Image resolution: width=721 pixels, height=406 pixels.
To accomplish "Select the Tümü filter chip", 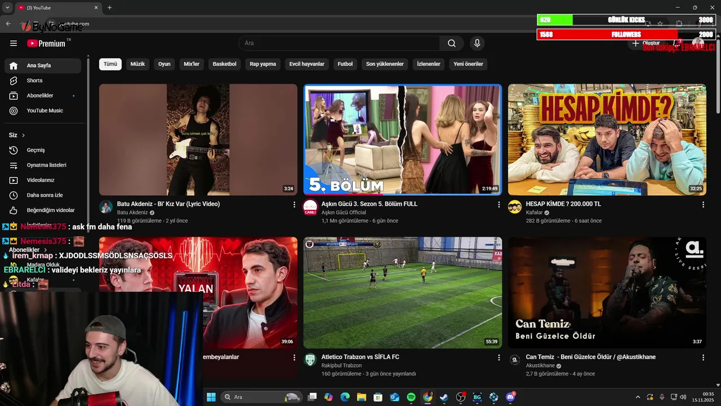I will (x=110, y=64).
